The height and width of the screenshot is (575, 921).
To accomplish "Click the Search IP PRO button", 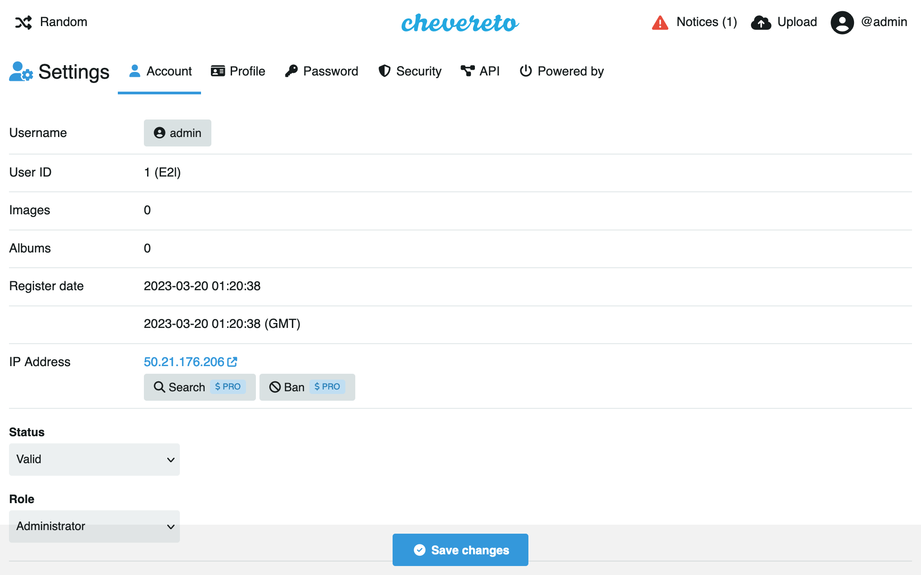I will point(199,387).
